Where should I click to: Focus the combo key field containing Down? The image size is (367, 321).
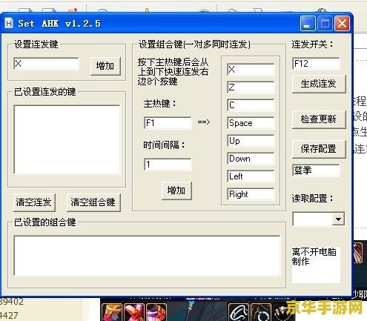(x=251, y=159)
